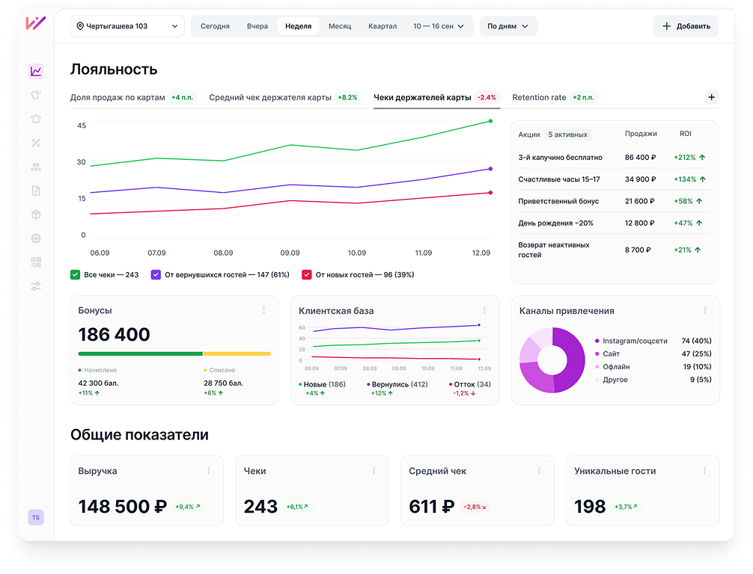This screenshot has height=574, width=753.
Task: Open the sliders settings sidebar icon
Action: point(36,286)
